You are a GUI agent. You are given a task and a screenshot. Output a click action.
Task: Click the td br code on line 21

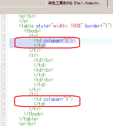click(x=43, y=70)
